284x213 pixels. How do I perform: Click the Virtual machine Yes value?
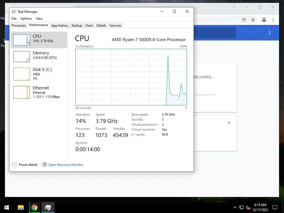tap(164, 130)
